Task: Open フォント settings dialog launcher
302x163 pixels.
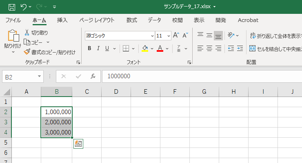Action: click(x=189, y=62)
